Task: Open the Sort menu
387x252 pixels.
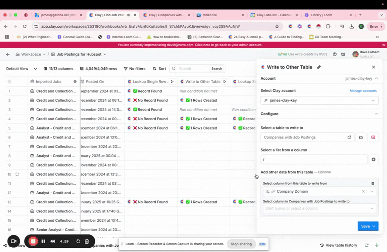Action: [159, 69]
